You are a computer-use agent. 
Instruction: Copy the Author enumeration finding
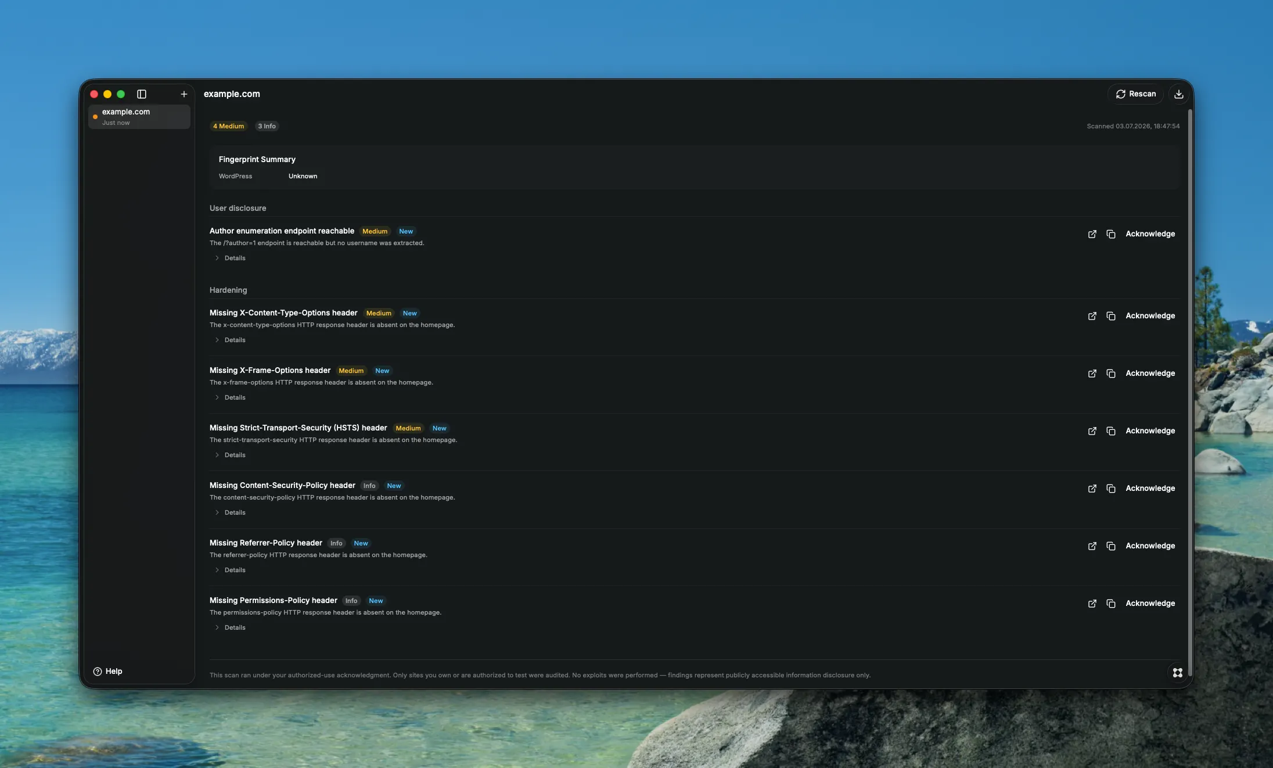1111,234
